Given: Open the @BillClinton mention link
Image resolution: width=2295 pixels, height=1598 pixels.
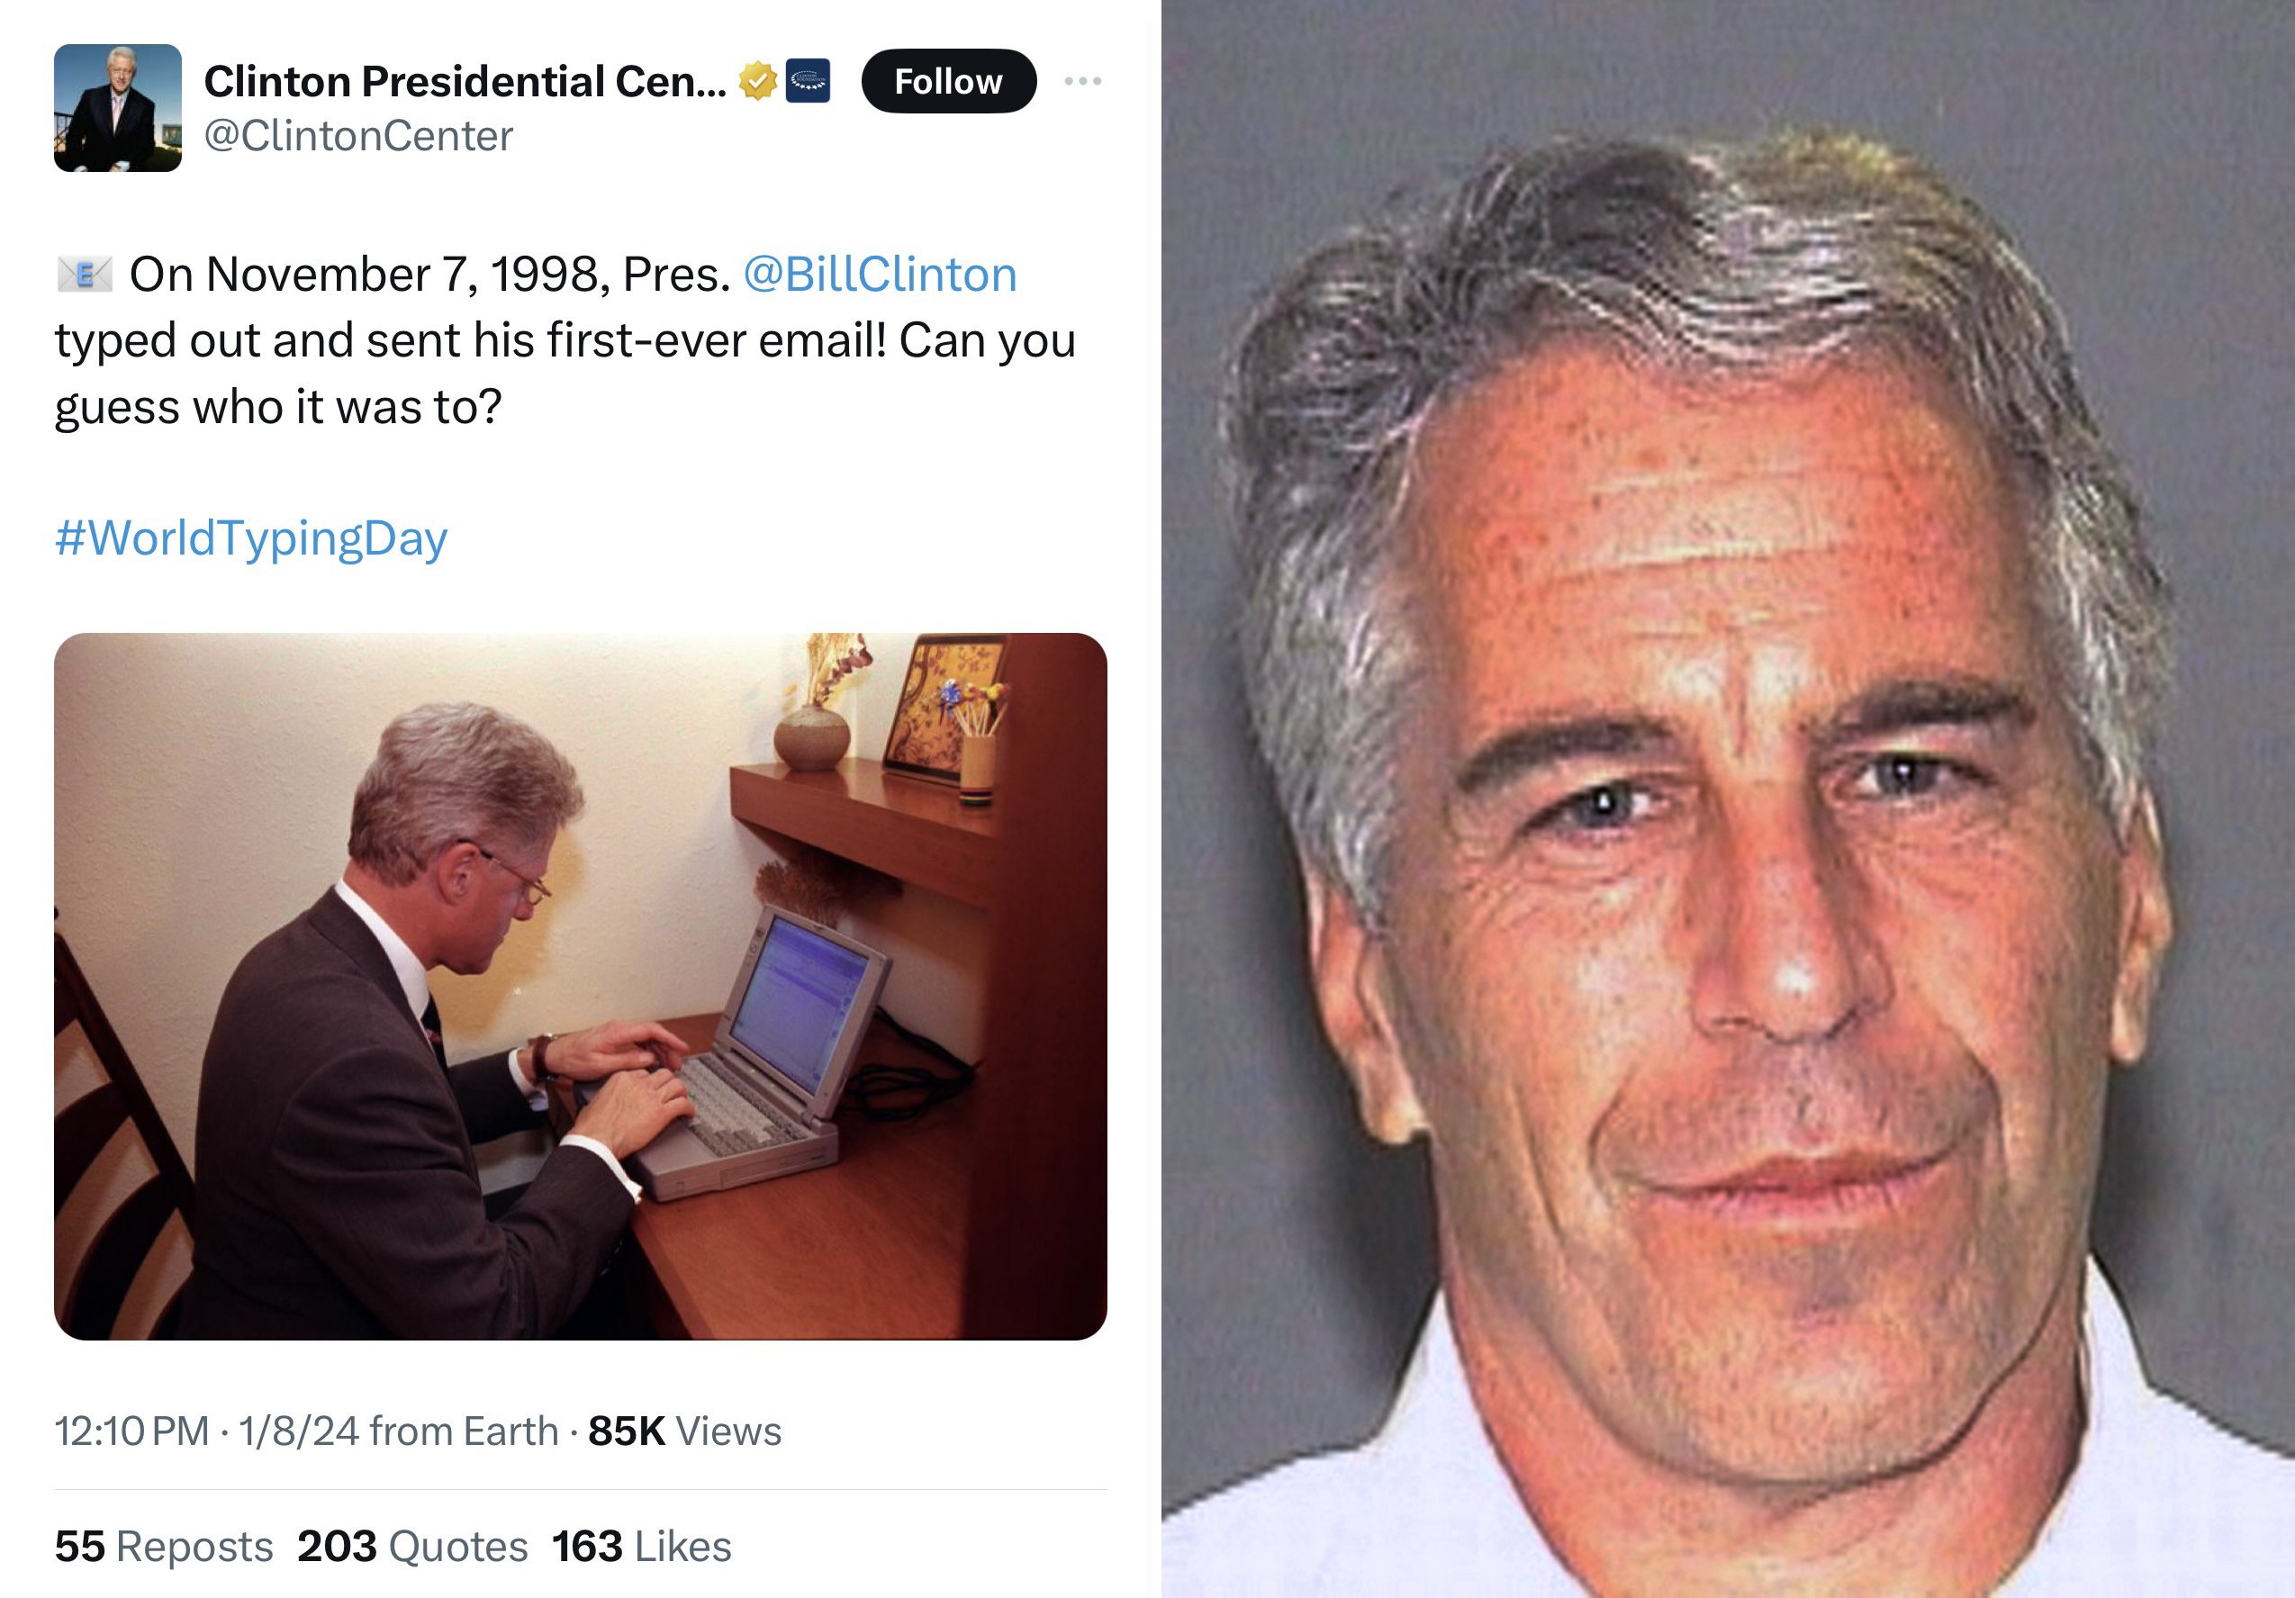Looking at the screenshot, I should pos(881,274).
